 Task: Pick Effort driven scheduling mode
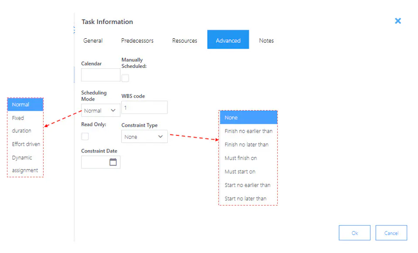pos(25,144)
